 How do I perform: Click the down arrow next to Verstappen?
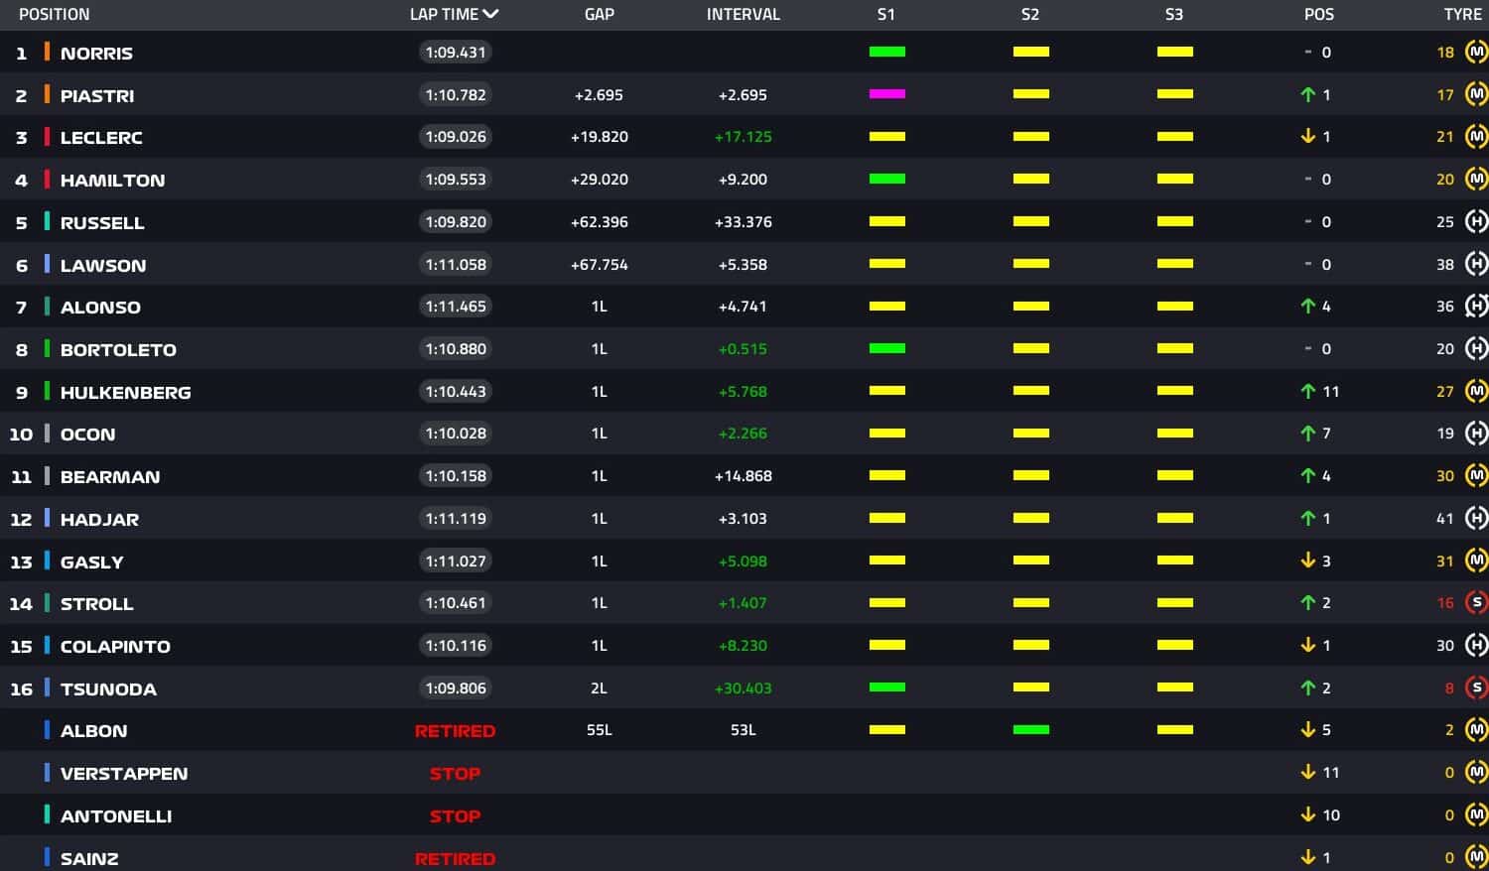pos(1308,772)
